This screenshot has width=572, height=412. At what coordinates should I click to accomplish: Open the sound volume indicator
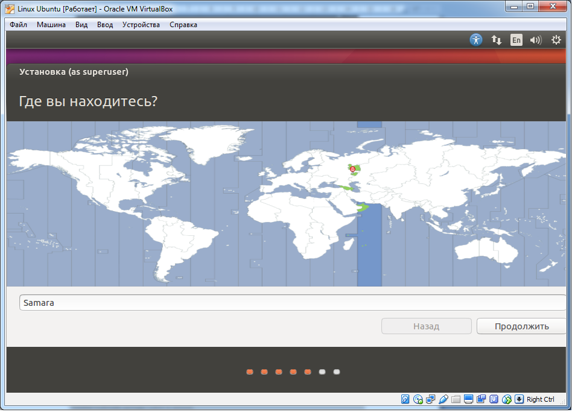[x=536, y=40]
